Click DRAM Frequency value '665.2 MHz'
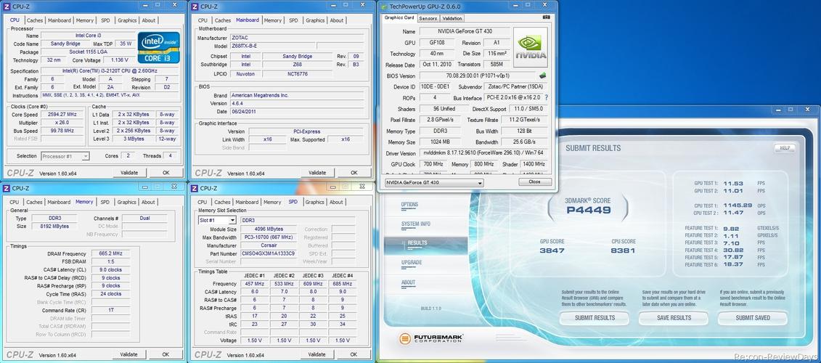 pos(110,253)
